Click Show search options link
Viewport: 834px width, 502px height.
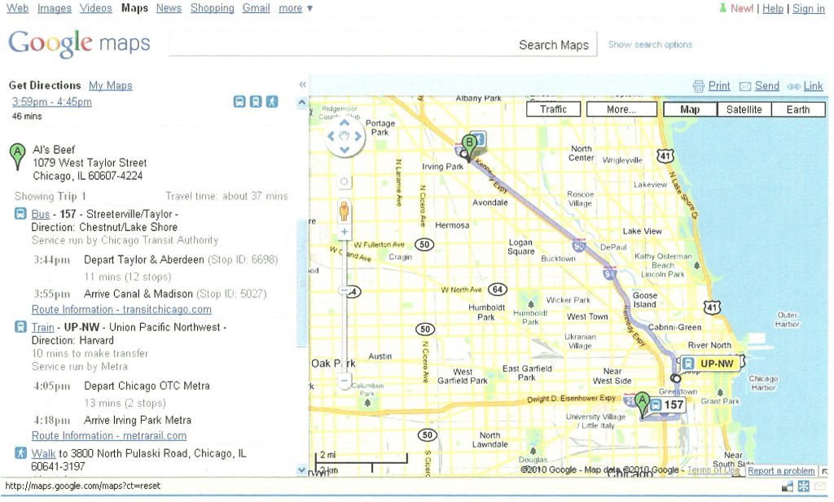point(650,45)
